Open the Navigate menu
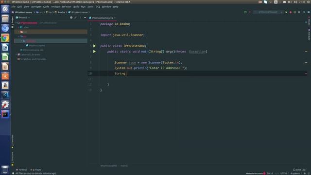The image size is (311, 175). pyautogui.click(x=36, y=7)
